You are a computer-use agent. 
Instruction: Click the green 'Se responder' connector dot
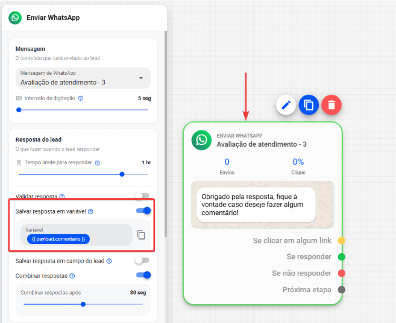click(341, 257)
